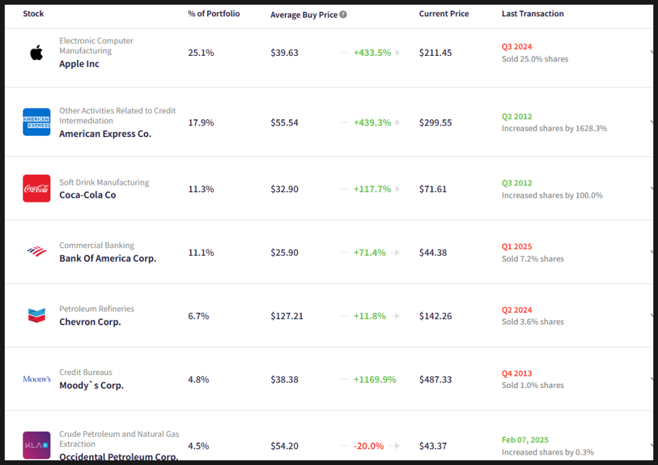Click the $487.33 current price
658x465 pixels.
(435, 379)
